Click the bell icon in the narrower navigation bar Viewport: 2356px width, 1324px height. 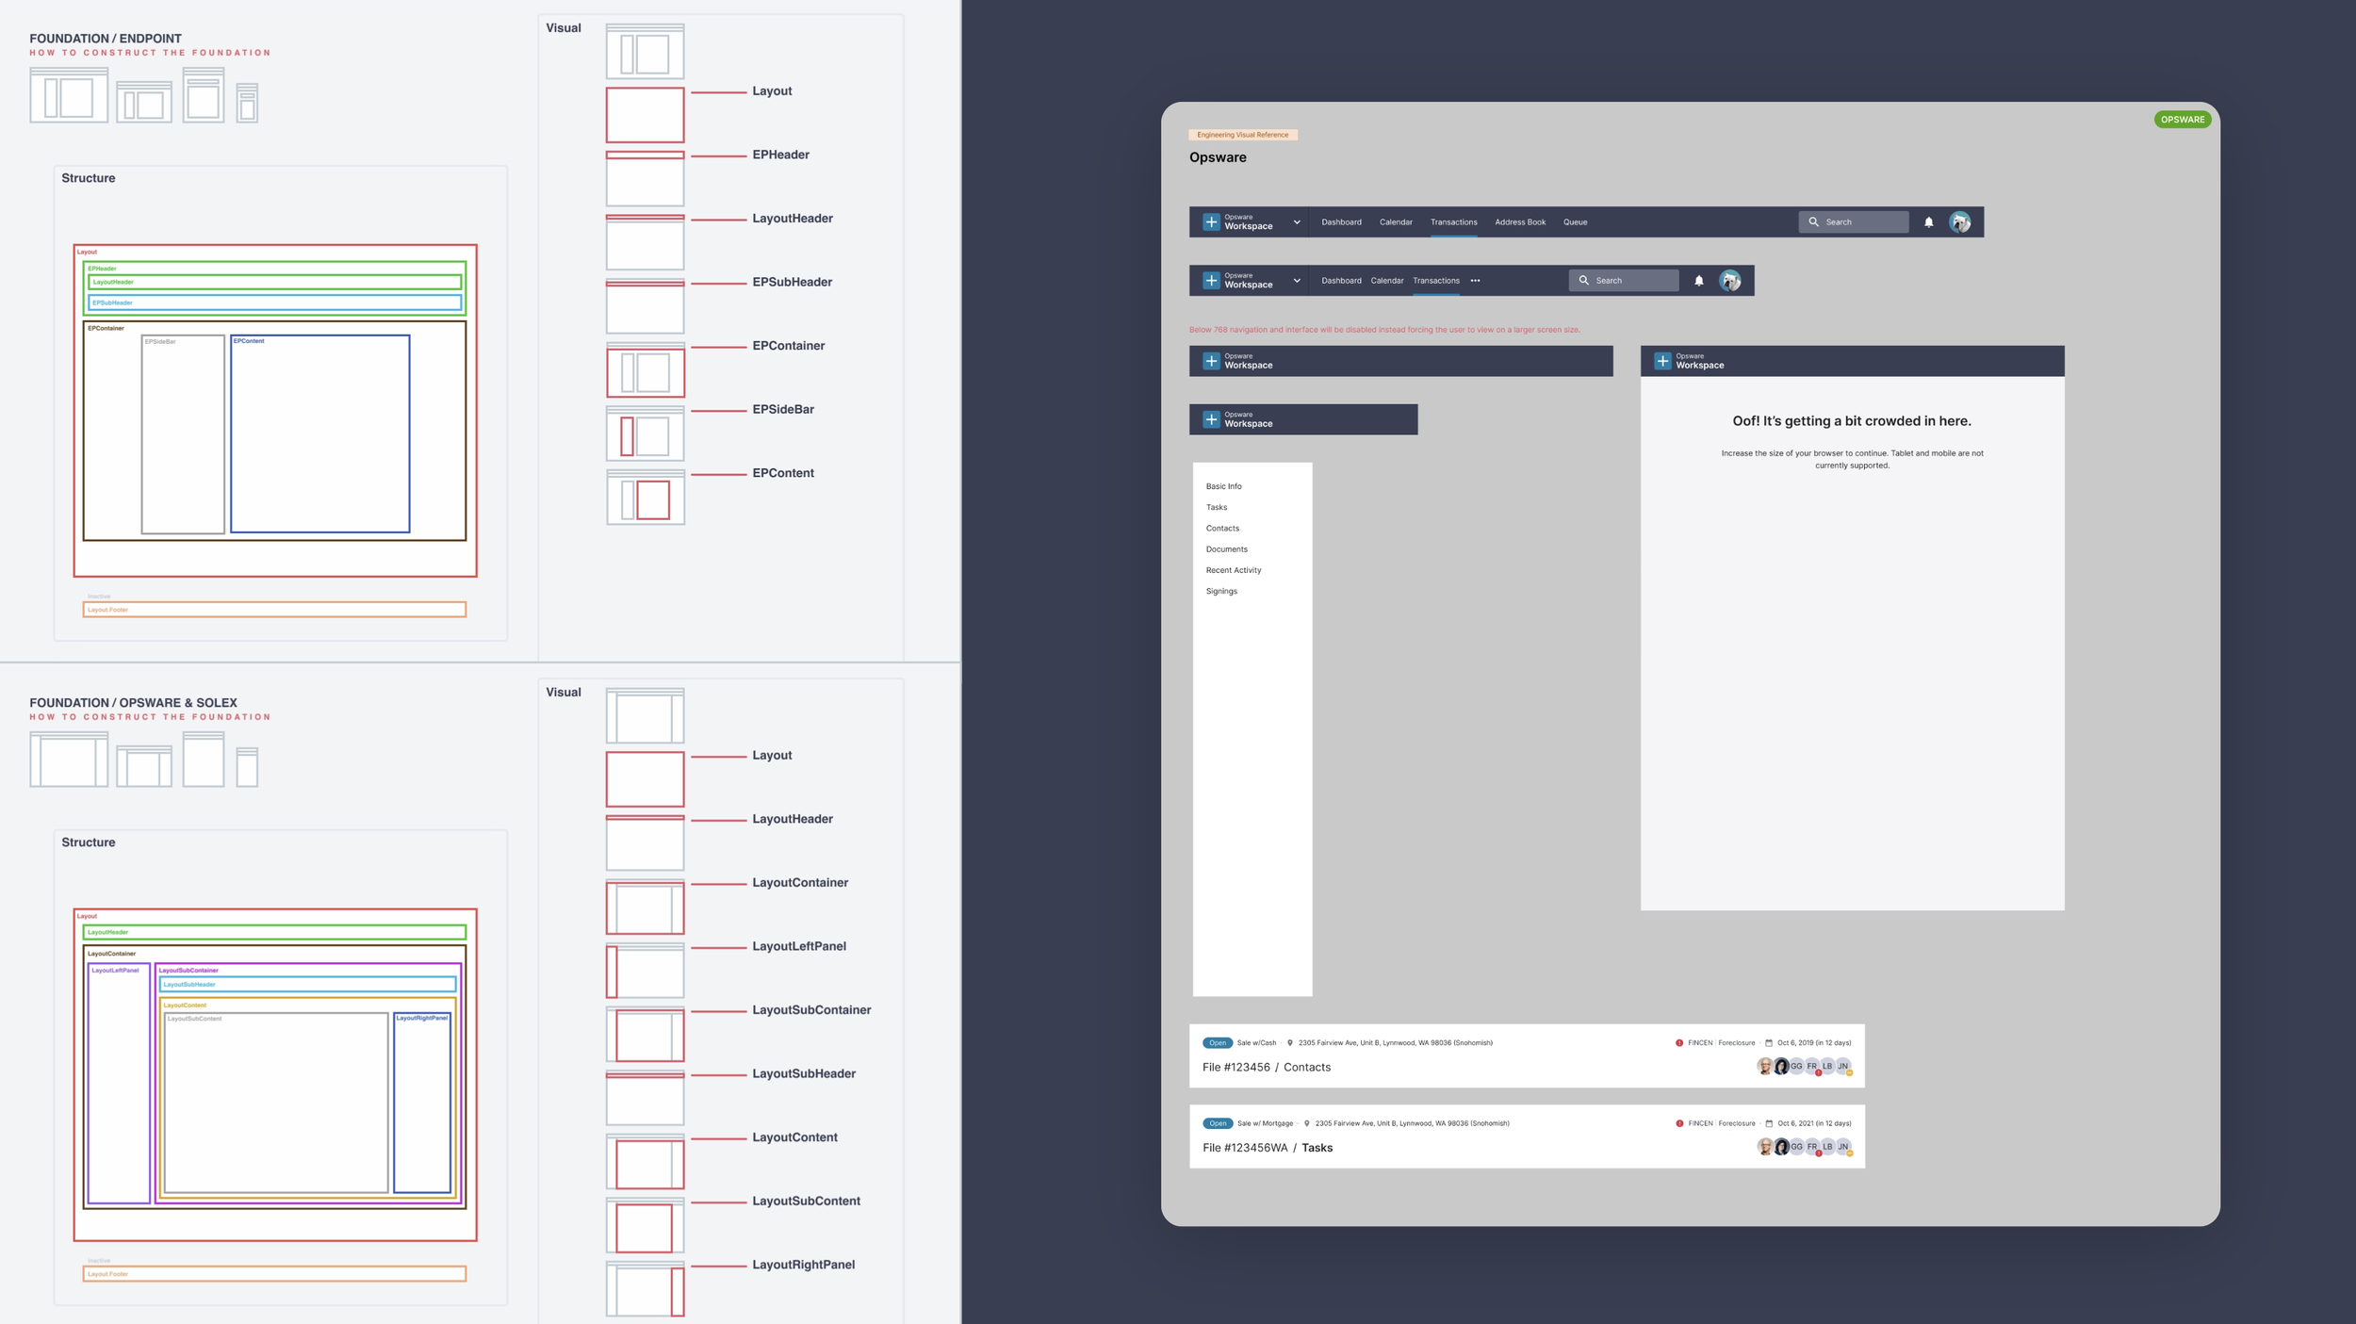[x=1698, y=281]
